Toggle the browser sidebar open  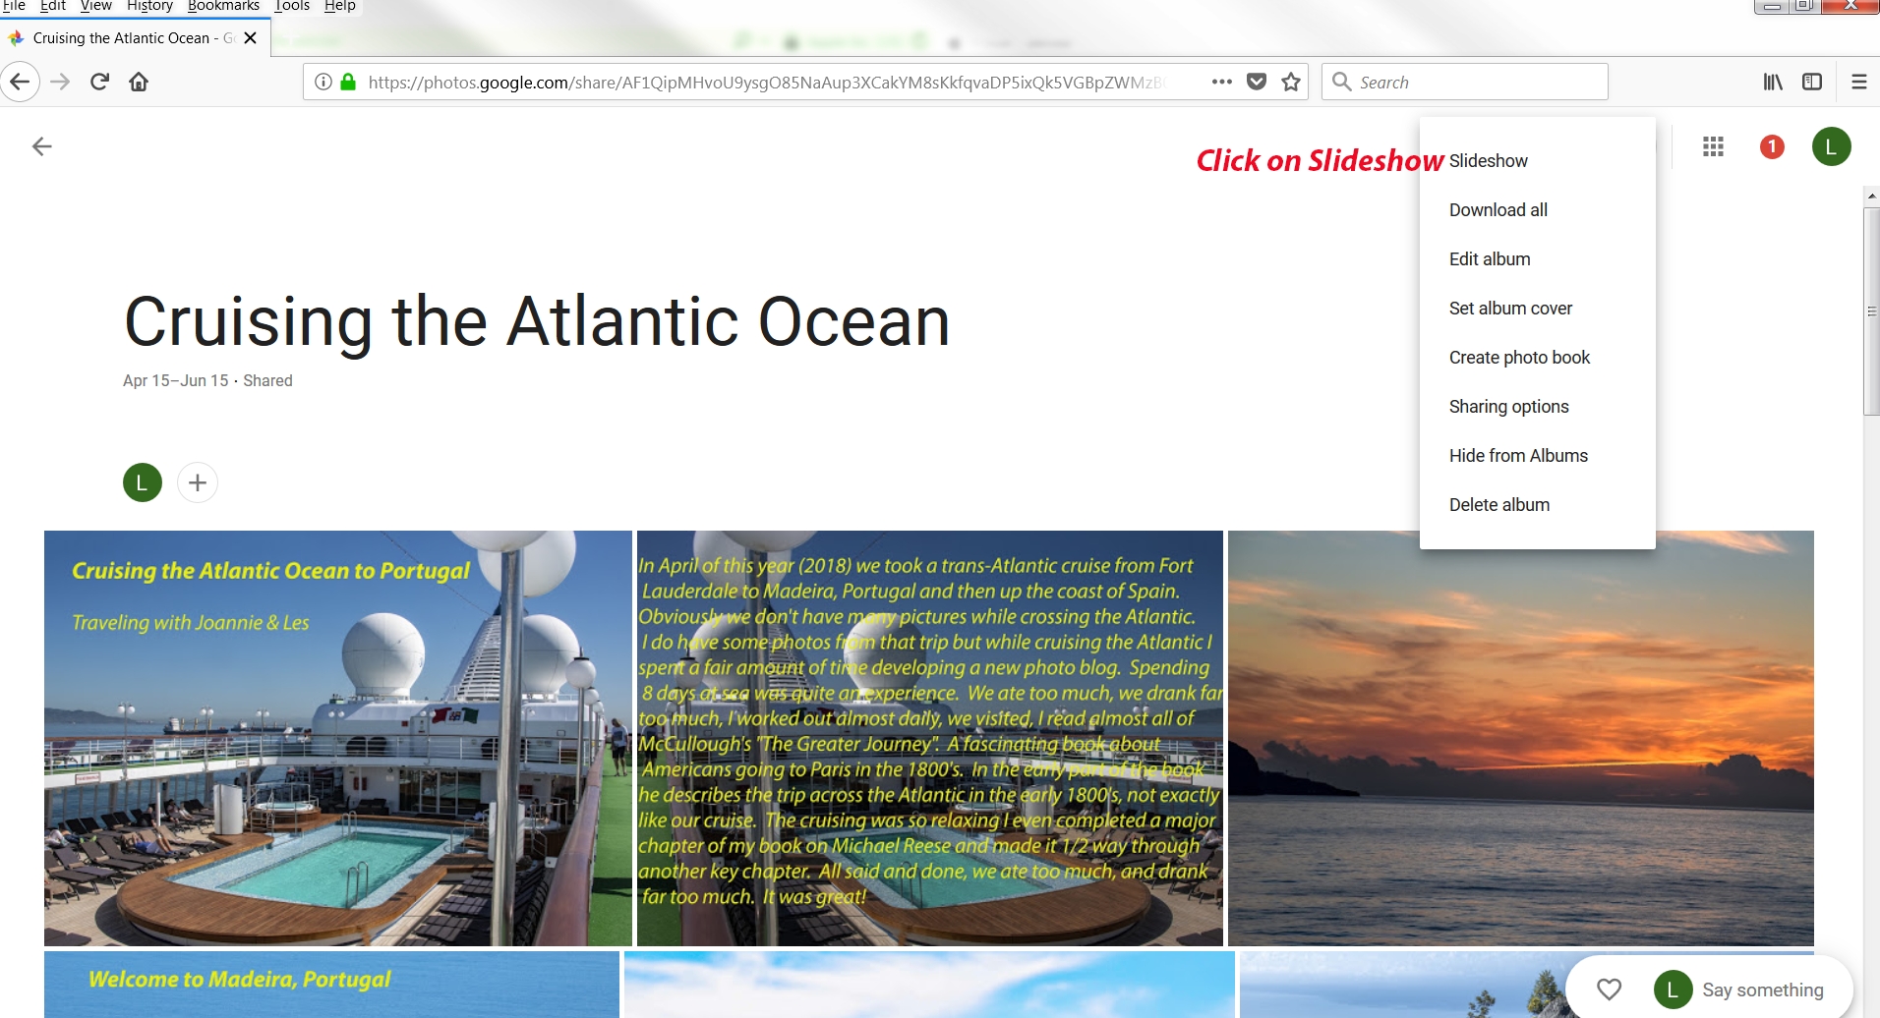[1812, 82]
